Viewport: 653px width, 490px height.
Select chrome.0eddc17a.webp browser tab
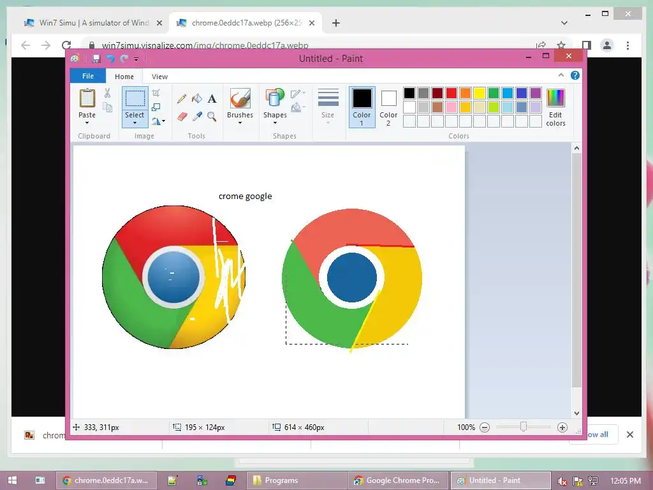tap(246, 23)
